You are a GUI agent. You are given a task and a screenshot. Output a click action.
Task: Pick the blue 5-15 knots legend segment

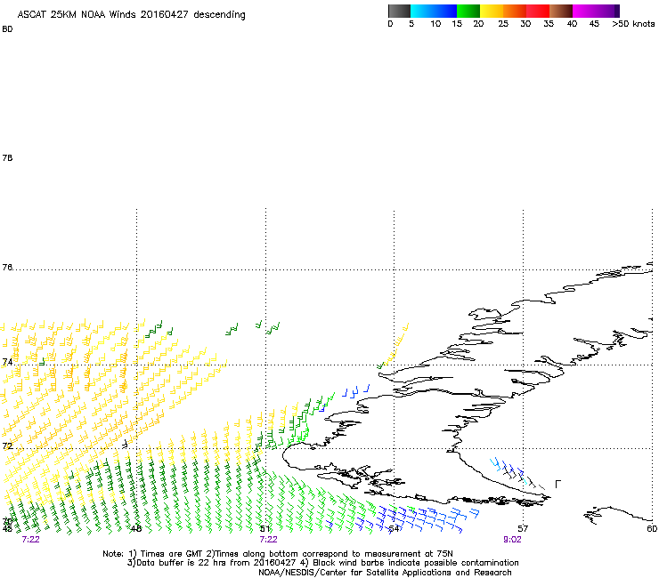[434, 11]
